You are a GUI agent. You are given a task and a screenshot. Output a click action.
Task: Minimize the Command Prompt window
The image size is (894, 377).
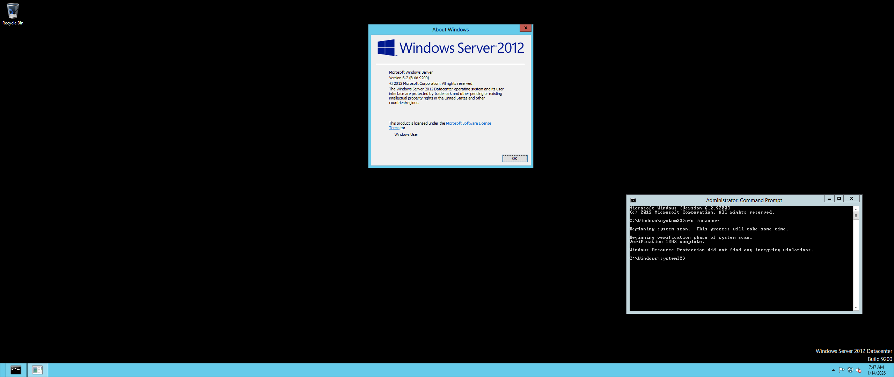click(x=829, y=198)
